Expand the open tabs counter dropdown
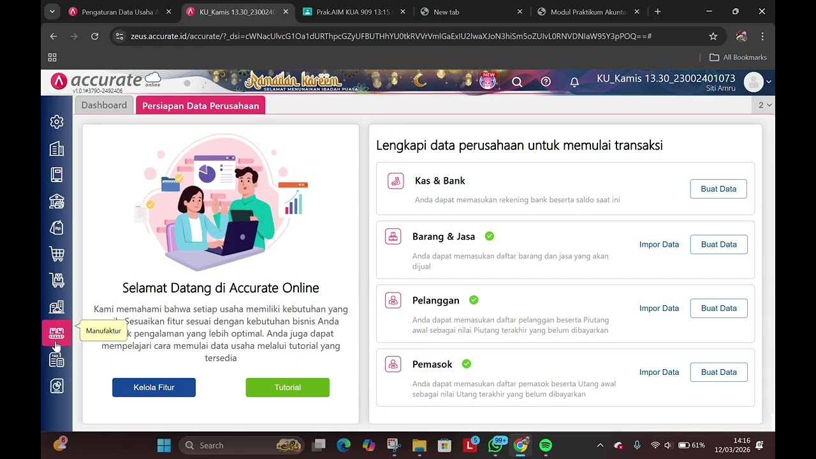Viewport: 816px width, 459px height. click(764, 105)
